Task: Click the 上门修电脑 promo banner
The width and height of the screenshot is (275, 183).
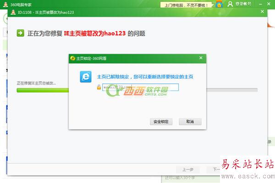Action: coord(186,5)
